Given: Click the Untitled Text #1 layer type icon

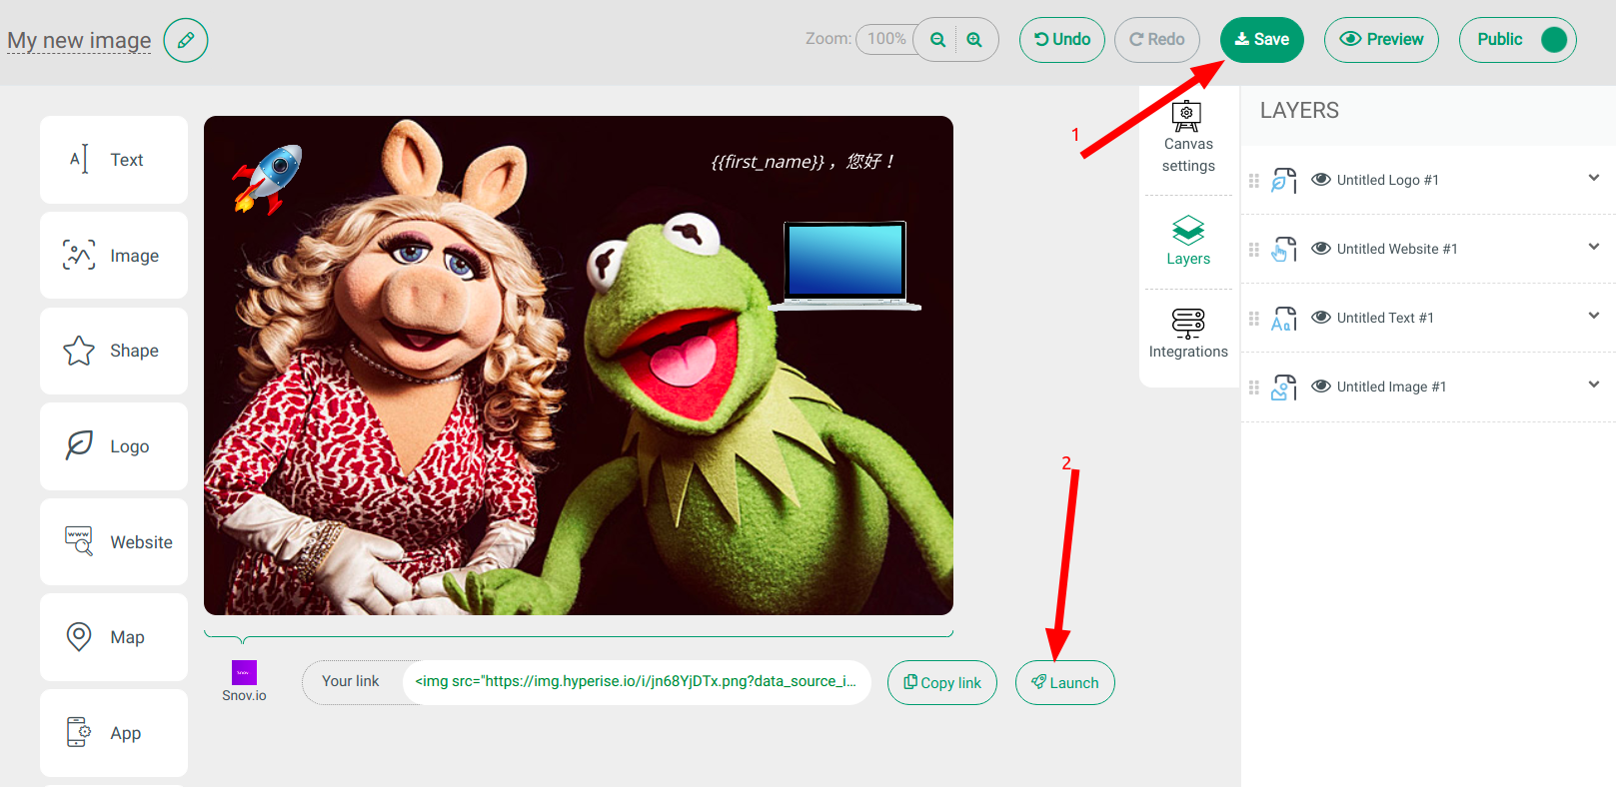Looking at the screenshot, I should (1283, 319).
